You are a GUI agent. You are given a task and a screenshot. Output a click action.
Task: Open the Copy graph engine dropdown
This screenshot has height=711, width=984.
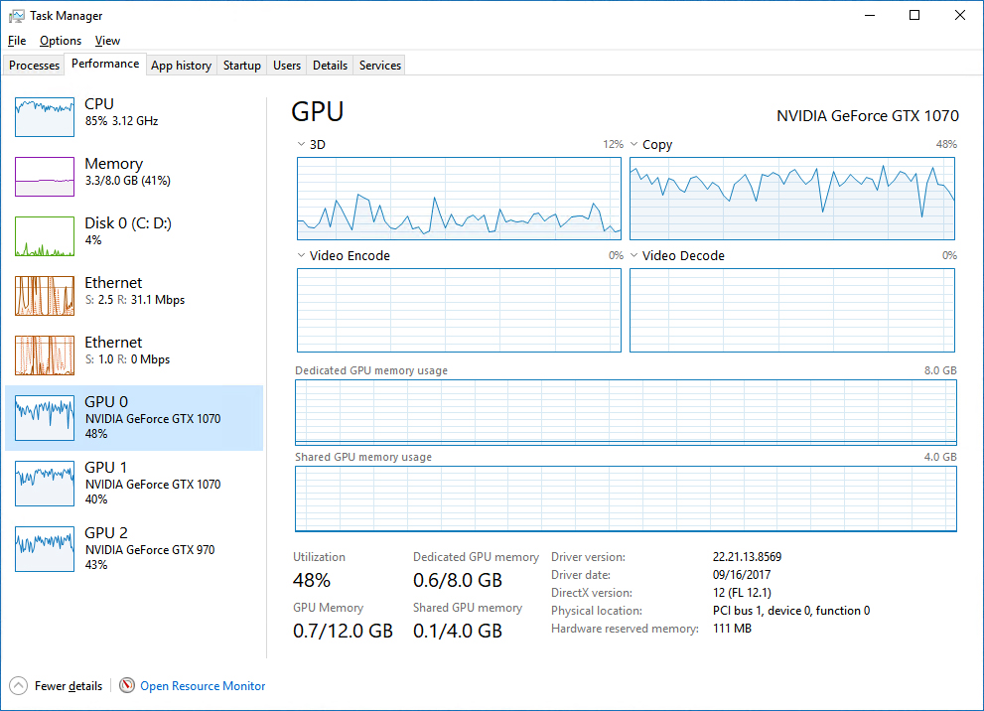tap(633, 144)
